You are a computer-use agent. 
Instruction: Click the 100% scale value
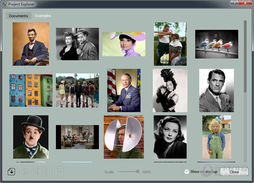click(x=146, y=172)
